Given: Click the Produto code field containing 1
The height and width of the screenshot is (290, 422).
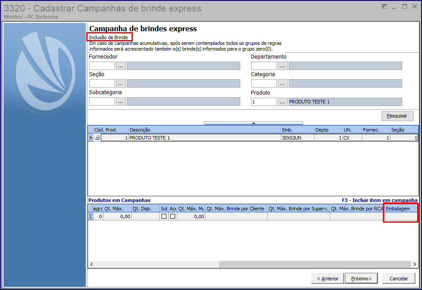Looking at the screenshot, I should coord(264,102).
